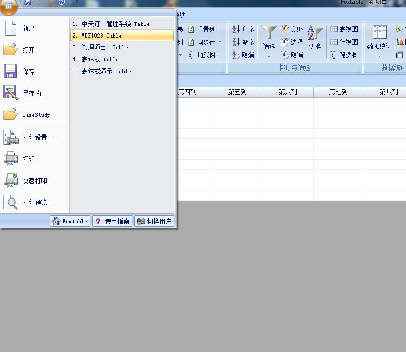Click the 使用指南 (User Guide) button
The height and width of the screenshot is (352, 406).
point(112,221)
